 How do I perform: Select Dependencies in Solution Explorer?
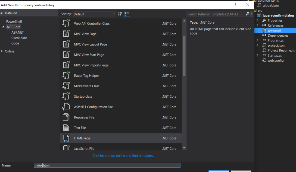coord(278,36)
